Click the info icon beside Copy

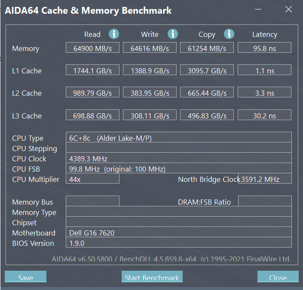click(x=229, y=34)
